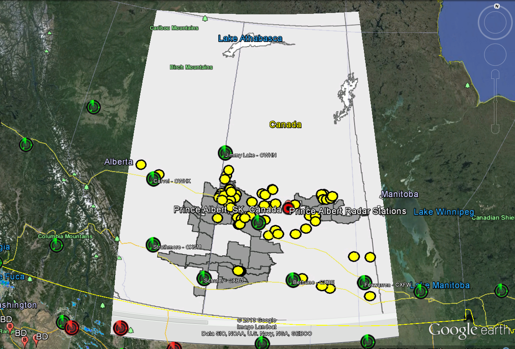Click the Schuler - CXBU radar icon
The width and height of the screenshot is (515, 349).
tap(204, 278)
